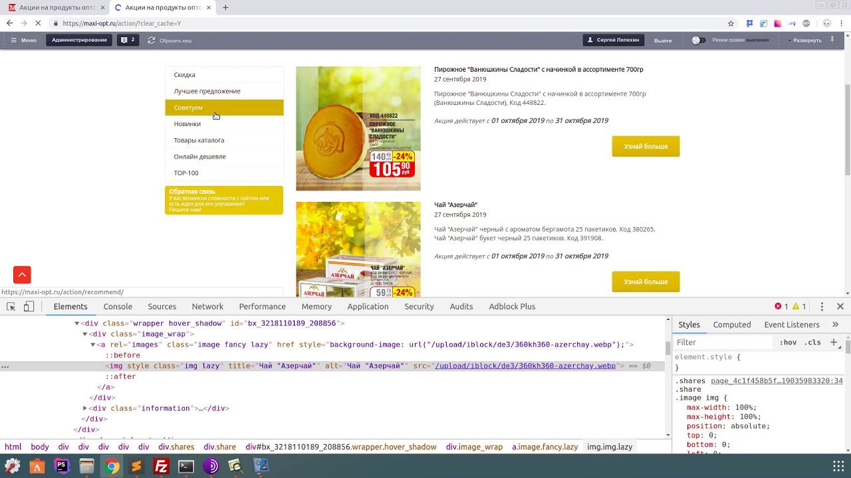Image resolution: width=851 pixels, height=478 pixels.
Task: Switch to DevTools Application tab
Action: (368, 306)
